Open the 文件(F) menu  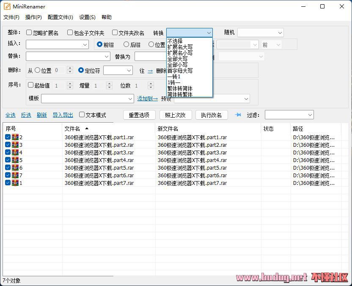11,17
